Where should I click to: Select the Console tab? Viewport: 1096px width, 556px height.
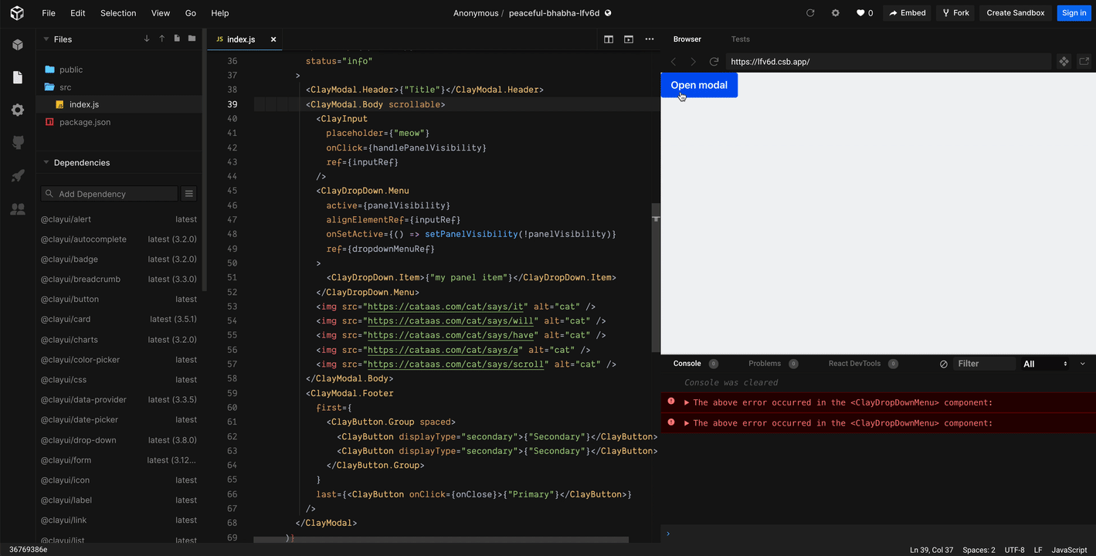[x=687, y=364]
